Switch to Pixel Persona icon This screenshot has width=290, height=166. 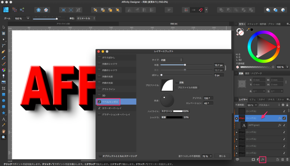(x=14, y=10)
